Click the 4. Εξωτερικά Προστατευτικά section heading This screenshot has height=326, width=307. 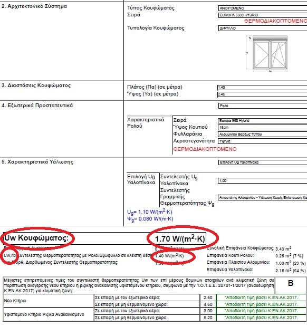point(37,106)
